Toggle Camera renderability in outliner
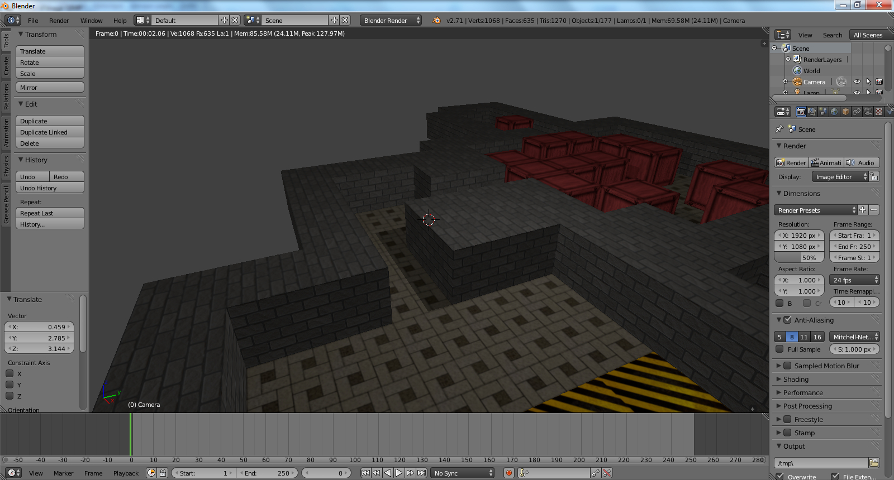 click(x=879, y=81)
